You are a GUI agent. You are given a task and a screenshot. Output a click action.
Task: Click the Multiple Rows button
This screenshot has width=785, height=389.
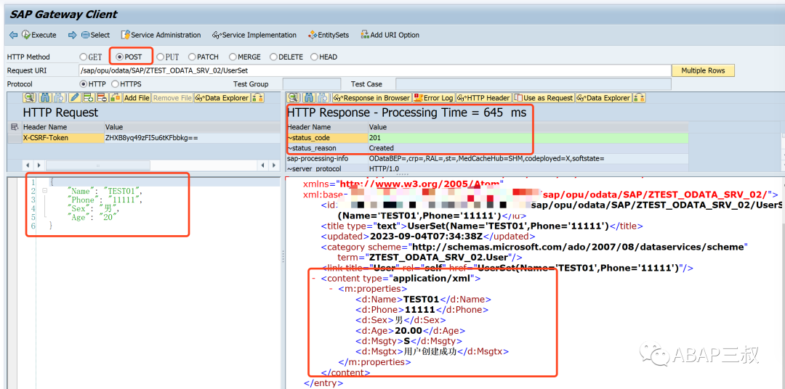[703, 70]
